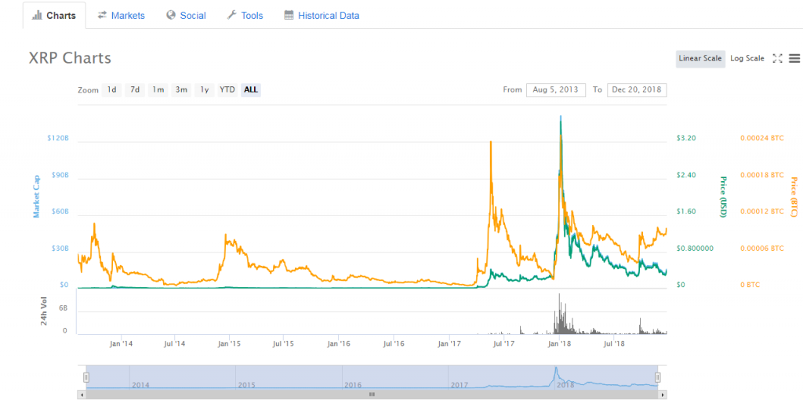Open the chart hamburger menu
This screenshot has width=803, height=400.
[x=794, y=58]
